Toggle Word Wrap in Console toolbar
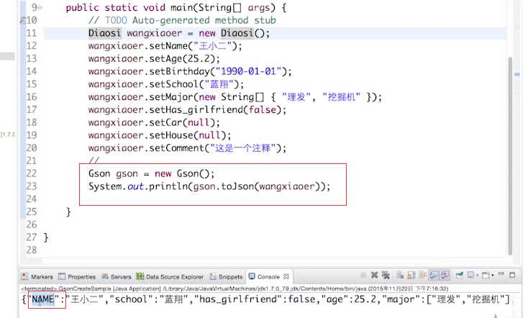Viewport: 523px width, 318px height. [423, 275]
